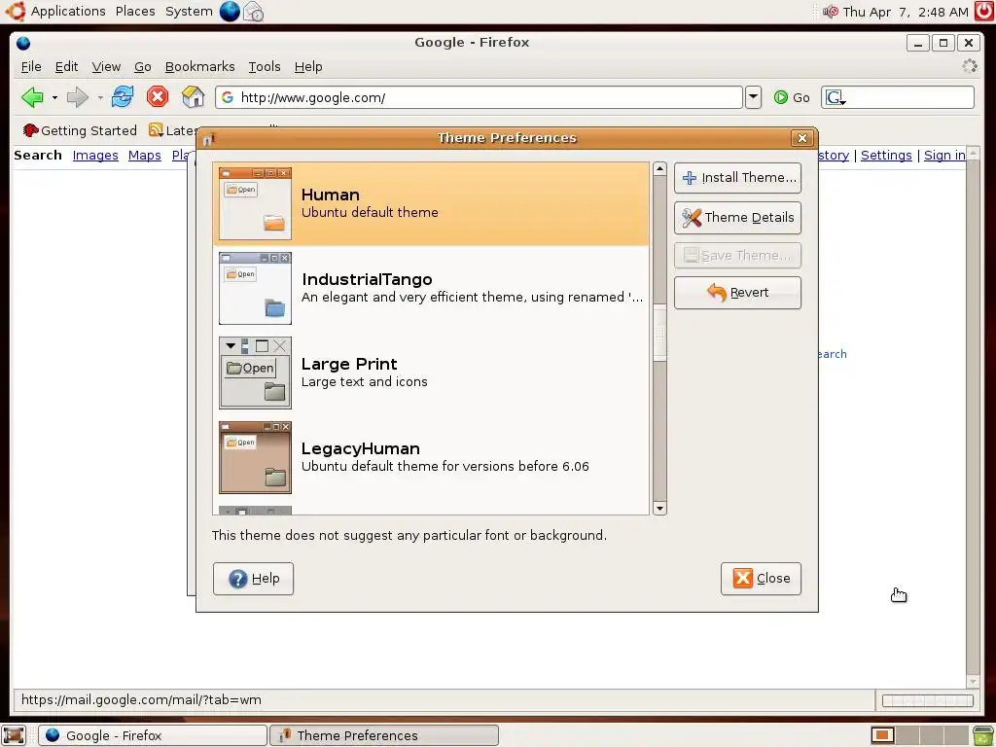
Task: Reload the page in Firefox
Action: [123, 97]
